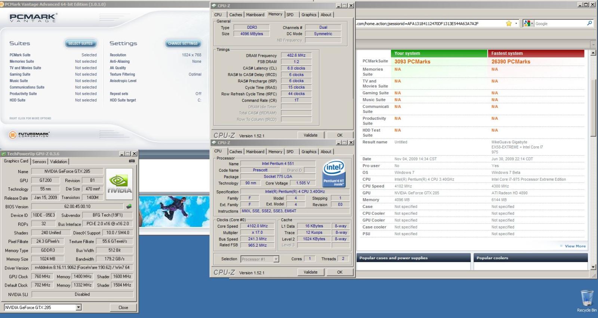This screenshot has height=318, width=598.
Task: Switch to Validation tab in GPU-Z
Action: point(59,162)
